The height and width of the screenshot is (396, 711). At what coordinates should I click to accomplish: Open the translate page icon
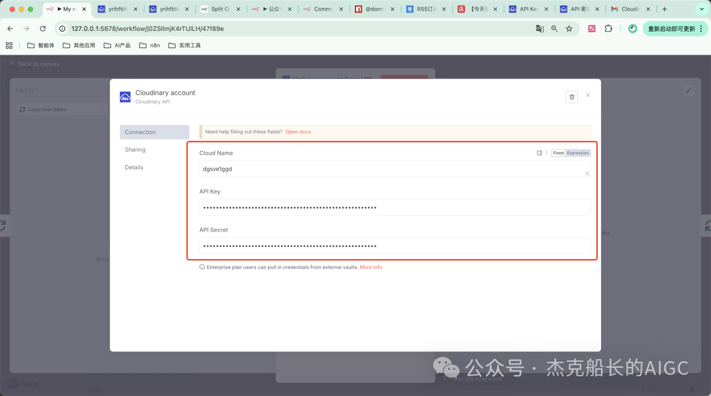540,28
